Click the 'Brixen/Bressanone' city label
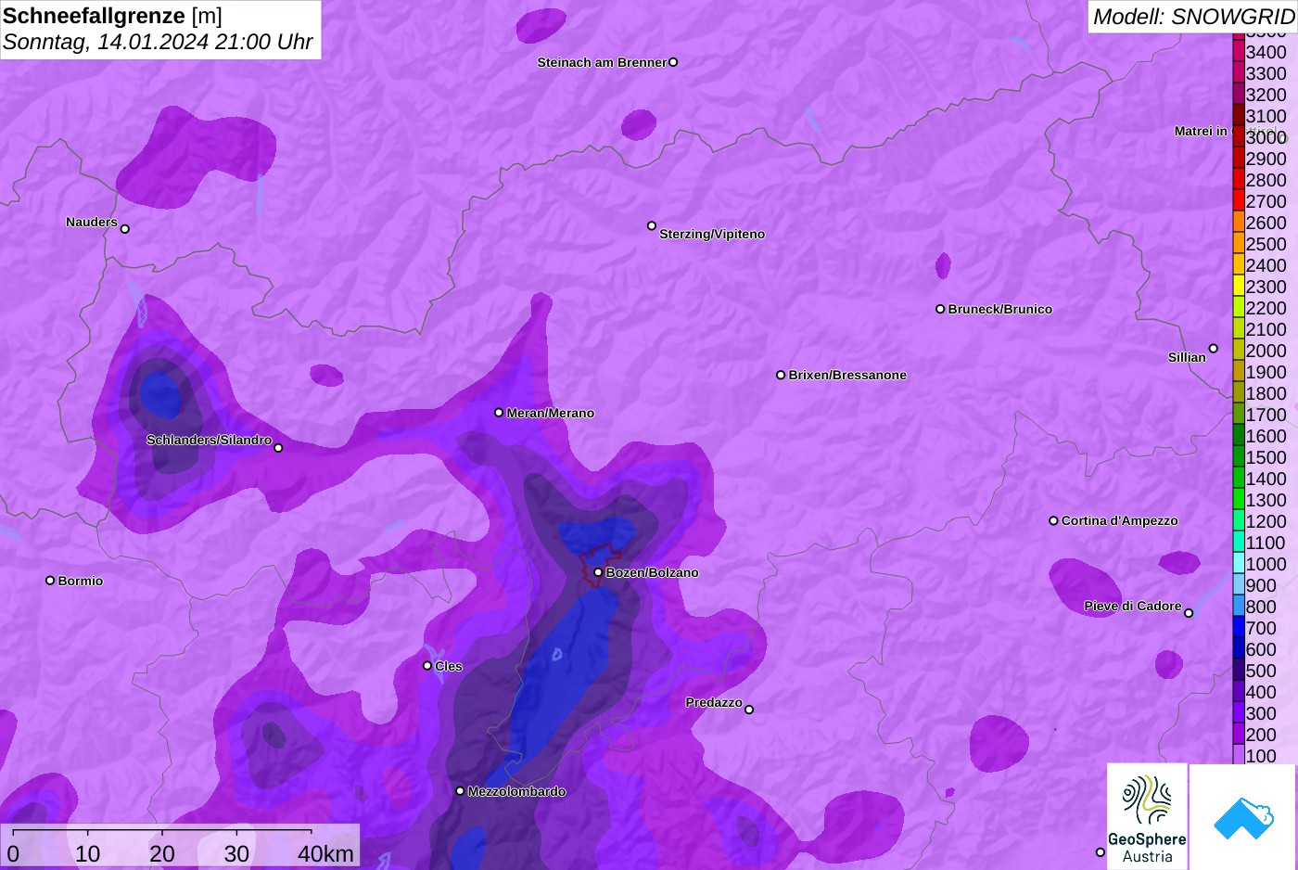This screenshot has height=870, width=1298. [x=847, y=375]
